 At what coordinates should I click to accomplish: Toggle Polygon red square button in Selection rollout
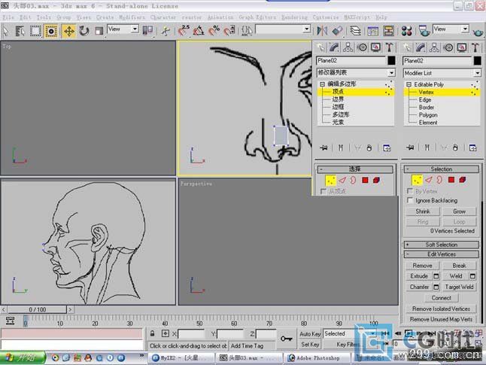pyautogui.click(x=451, y=180)
